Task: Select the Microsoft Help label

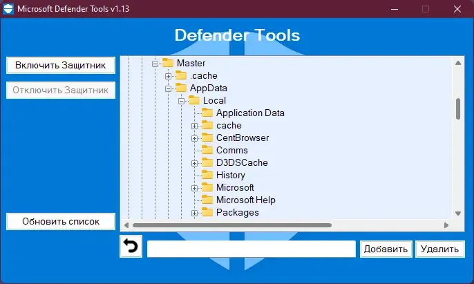Action: click(x=246, y=200)
